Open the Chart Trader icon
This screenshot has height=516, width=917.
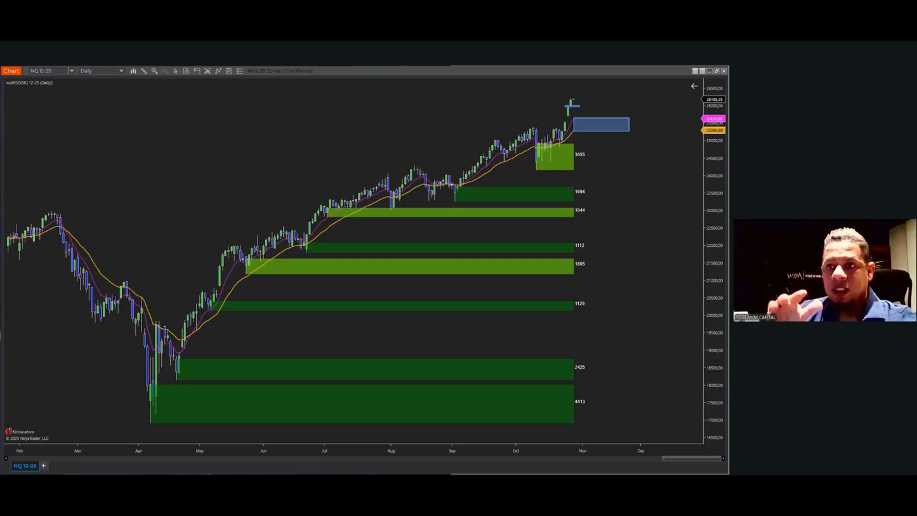(197, 71)
